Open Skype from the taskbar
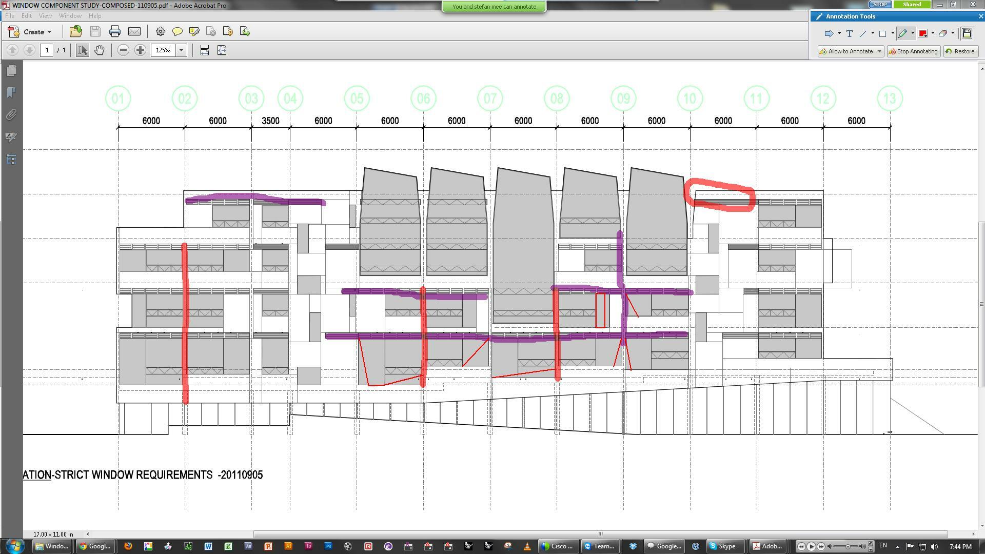This screenshot has width=985, height=554. tap(725, 546)
